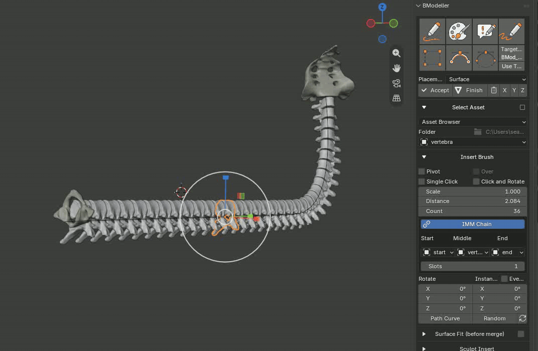Image resolution: width=538 pixels, height=351 pixels.
Task: Click the Target button
Action: tap(511, 49)
